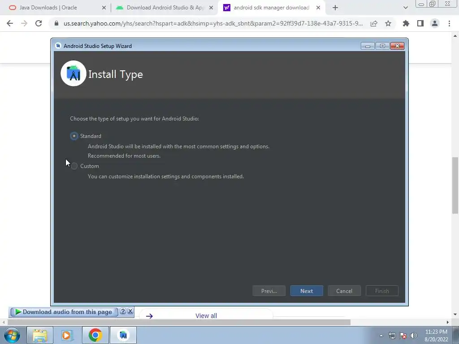Click the volume speaker icon in the tray
This screenshot has width=459, height=344.
pyautogui.click(x=414, y=336)
